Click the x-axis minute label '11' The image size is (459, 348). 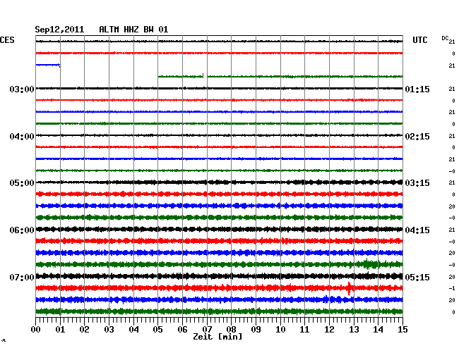pyautogui.click(x=304, y=329)
